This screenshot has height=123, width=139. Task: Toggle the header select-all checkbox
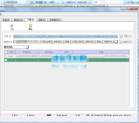[6, 52]
